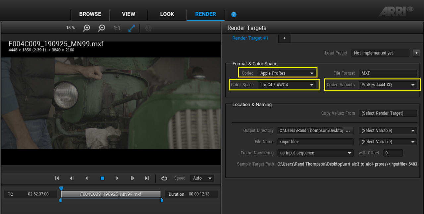This screenshot has height=214, width=424.
Task: Expand the Codec Variants dropdown
Action: [x=388, y=85]
